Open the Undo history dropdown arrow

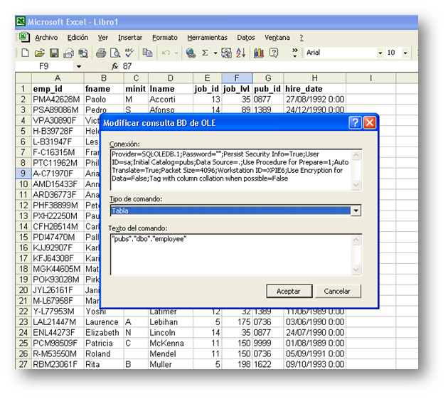176,53
